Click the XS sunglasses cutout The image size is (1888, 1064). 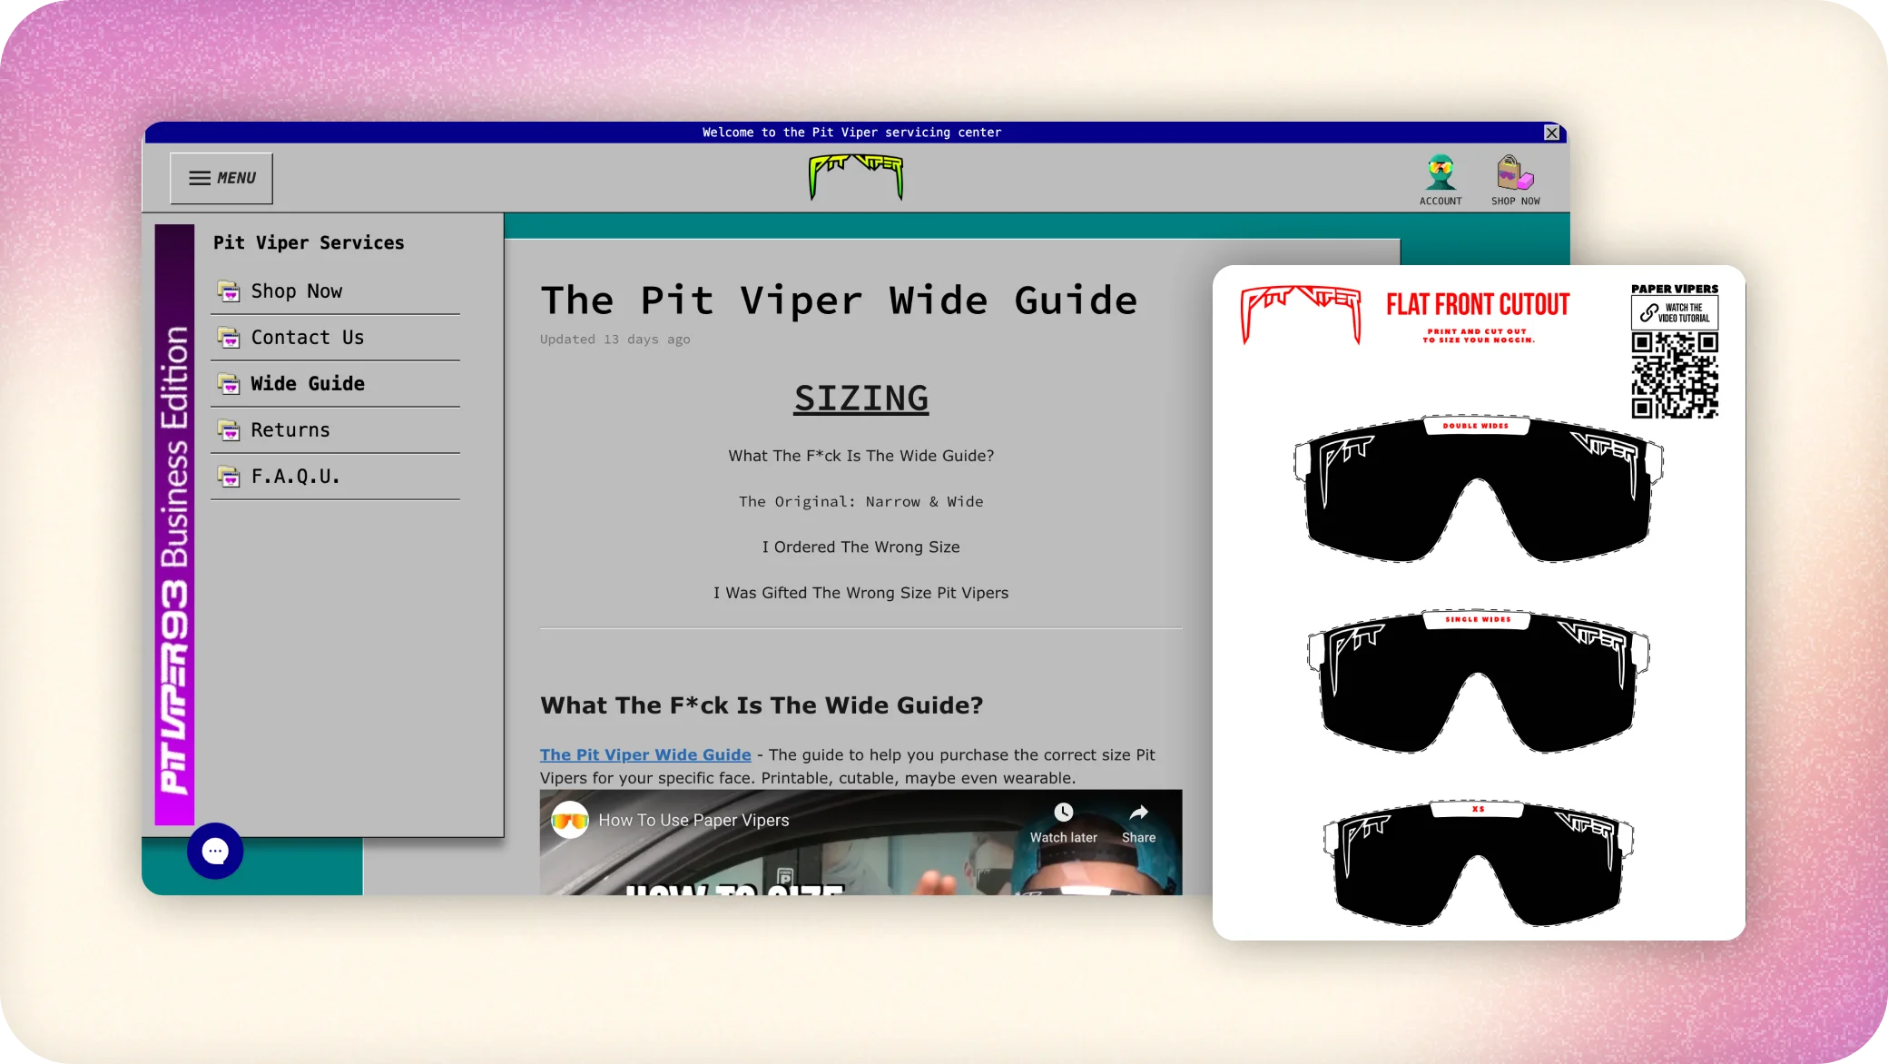(1478, 863)
